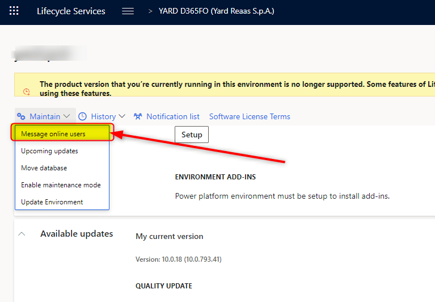This screenshot has width=435, height=302.
Task: Collapse the Available updates section
Action: pyautogui.click(x=22, y=234)
